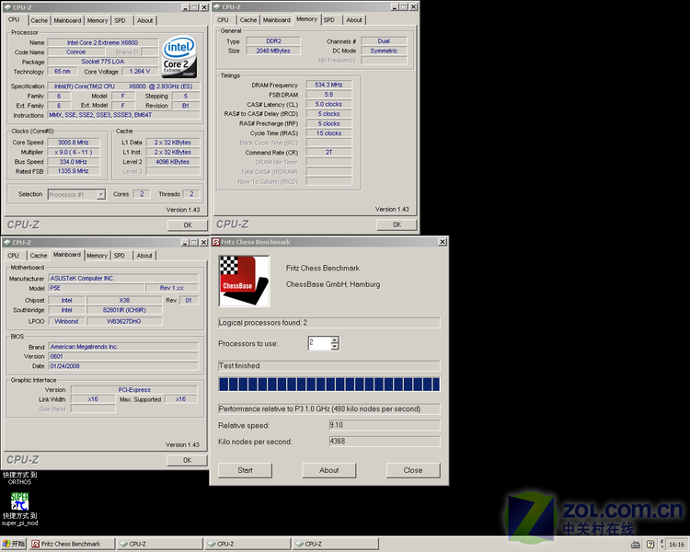Switch to CPU tab in the Memory CPU-Z window
690x552 pixels.
224,20
